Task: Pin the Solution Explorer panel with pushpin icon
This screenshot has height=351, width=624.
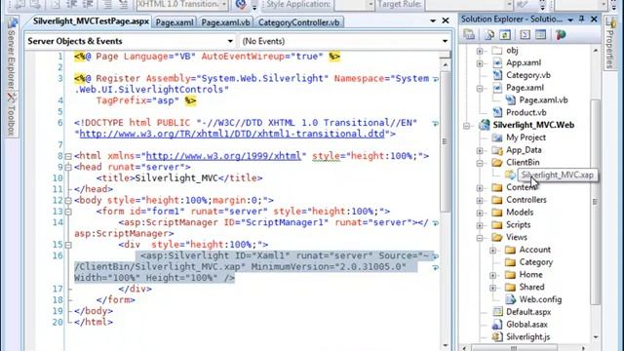Action: 582,19
